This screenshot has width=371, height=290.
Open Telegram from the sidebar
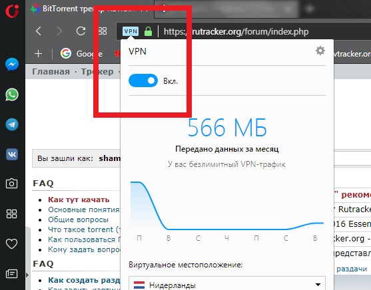pos(12,124)
